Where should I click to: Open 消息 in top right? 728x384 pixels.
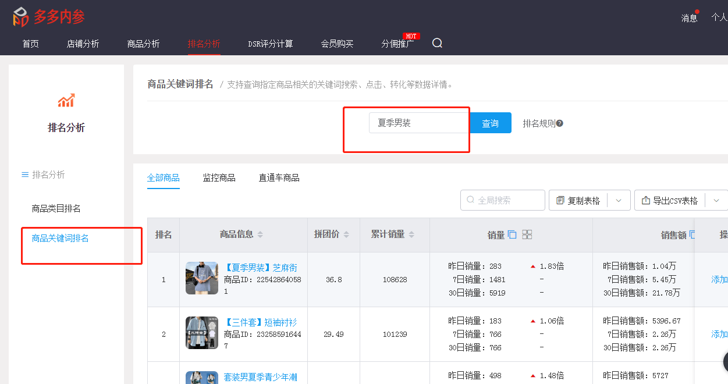point(690,18)
